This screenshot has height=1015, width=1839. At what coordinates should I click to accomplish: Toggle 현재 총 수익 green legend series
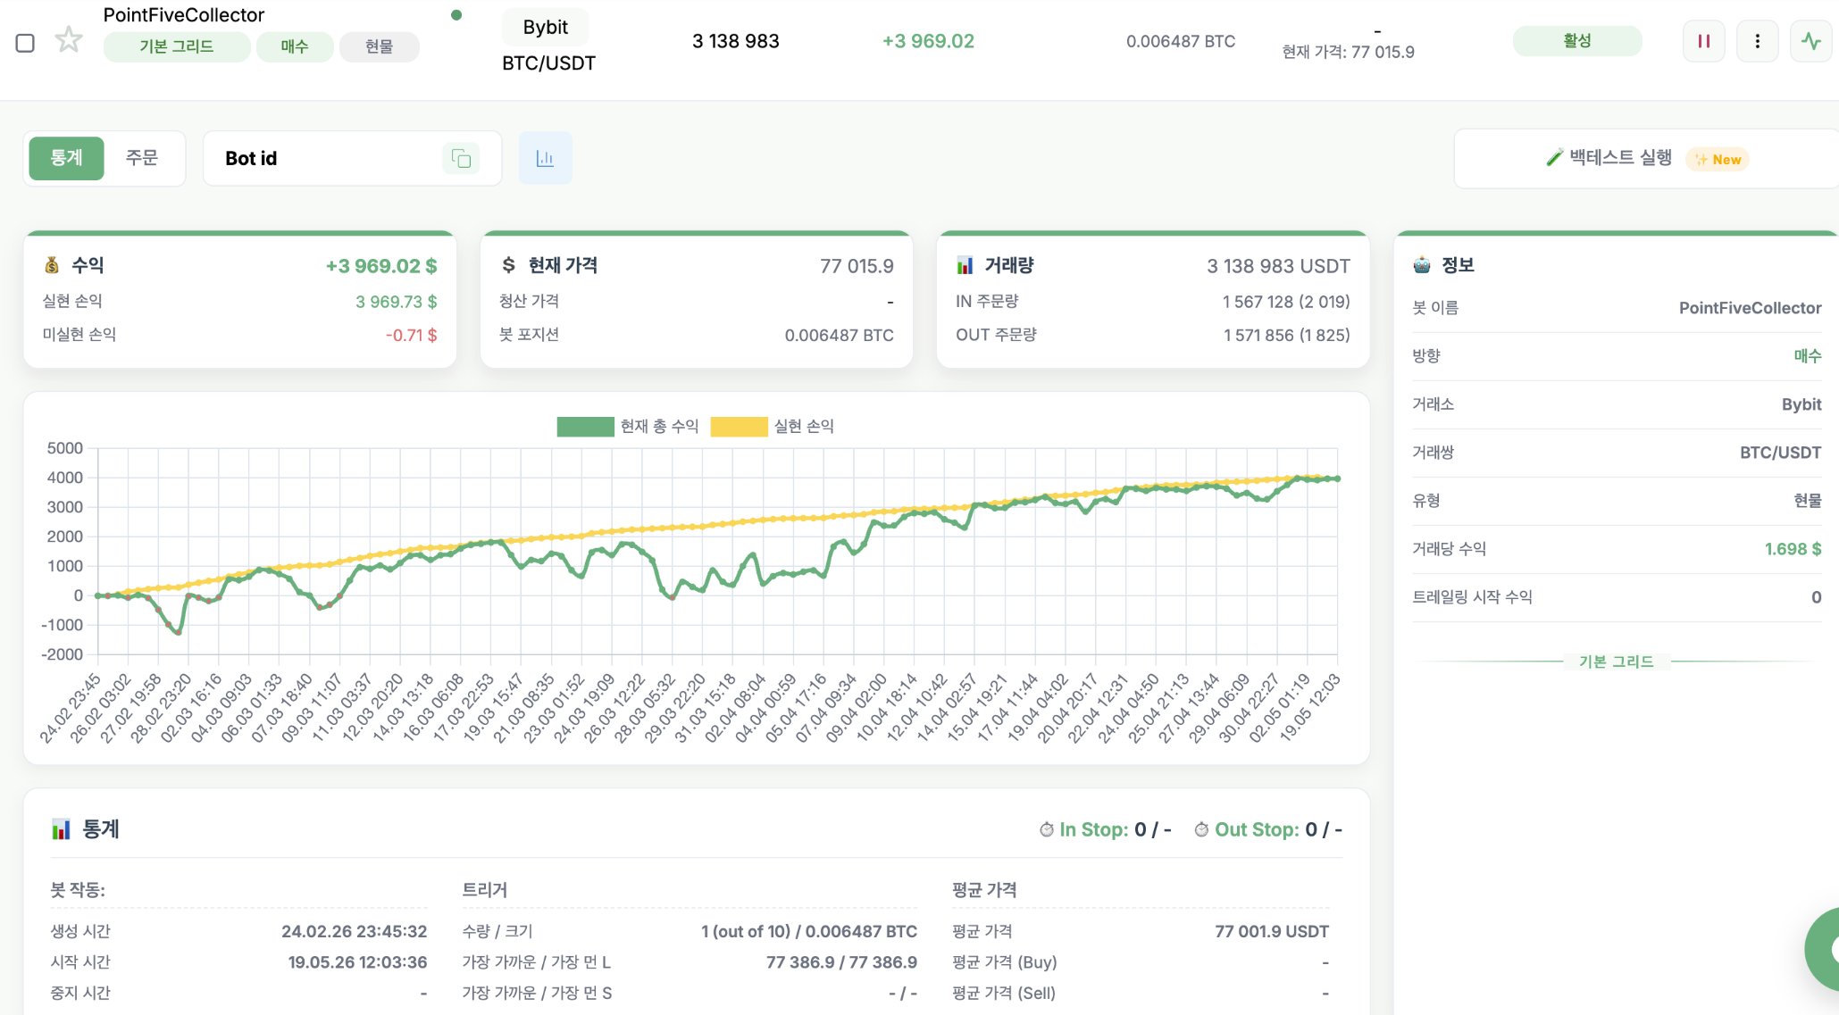[627, 426]
